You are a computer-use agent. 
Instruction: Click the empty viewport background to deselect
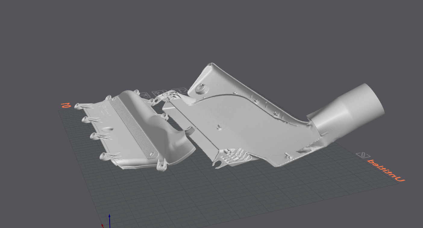point(90,45)
